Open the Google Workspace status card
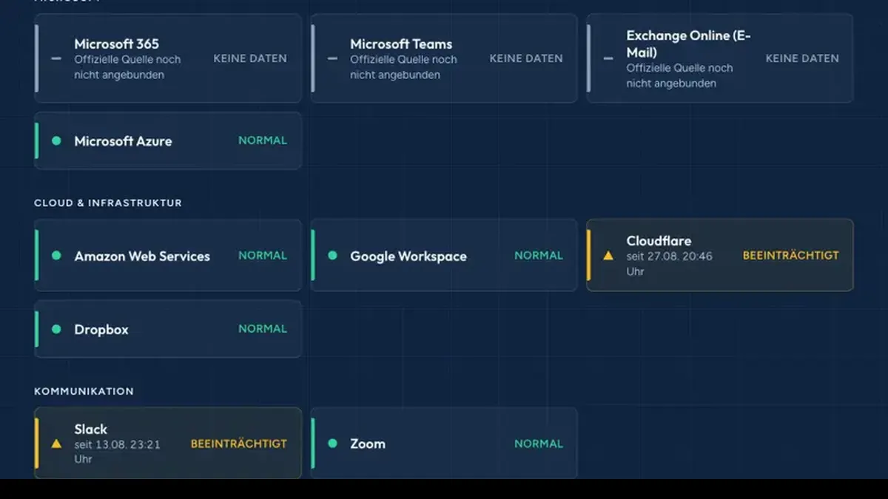Screen dimensions: 888x499 pos(444,255)
